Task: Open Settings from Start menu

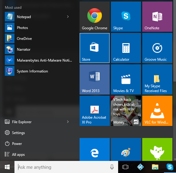Action: (x=15, y=133)
